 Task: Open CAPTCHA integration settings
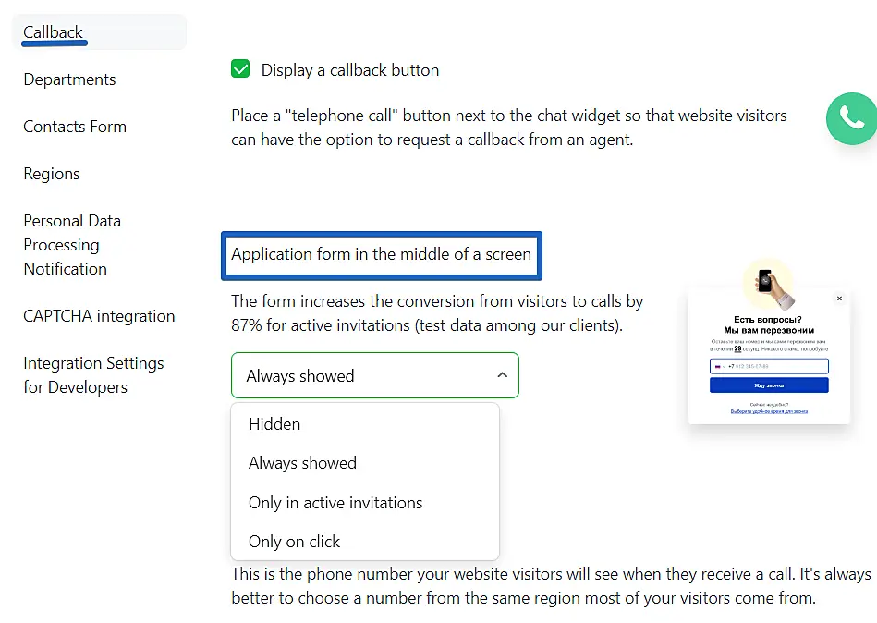point(98,315)
